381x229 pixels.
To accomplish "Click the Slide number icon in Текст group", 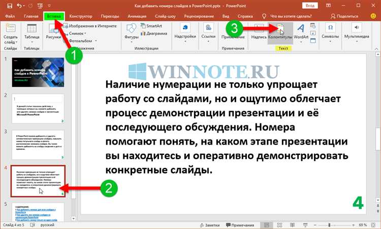I will click(x=313, y=33).
